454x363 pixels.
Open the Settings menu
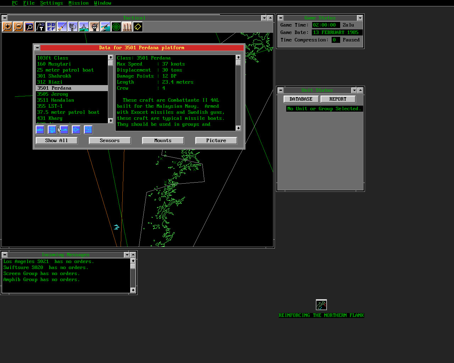point(51,3)
